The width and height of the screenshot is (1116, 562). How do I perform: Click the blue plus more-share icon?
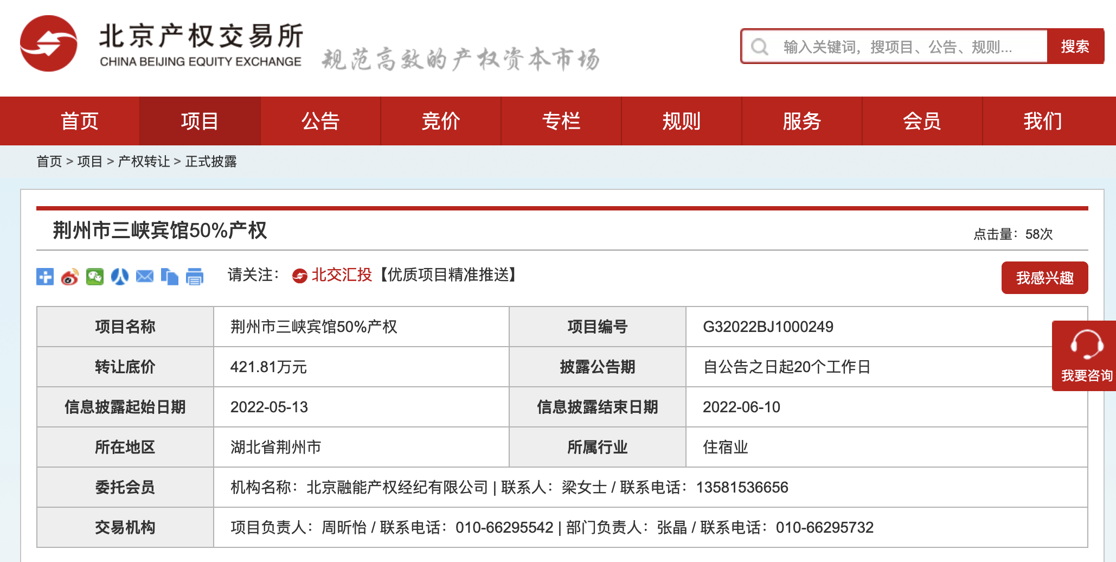point(45,277)
